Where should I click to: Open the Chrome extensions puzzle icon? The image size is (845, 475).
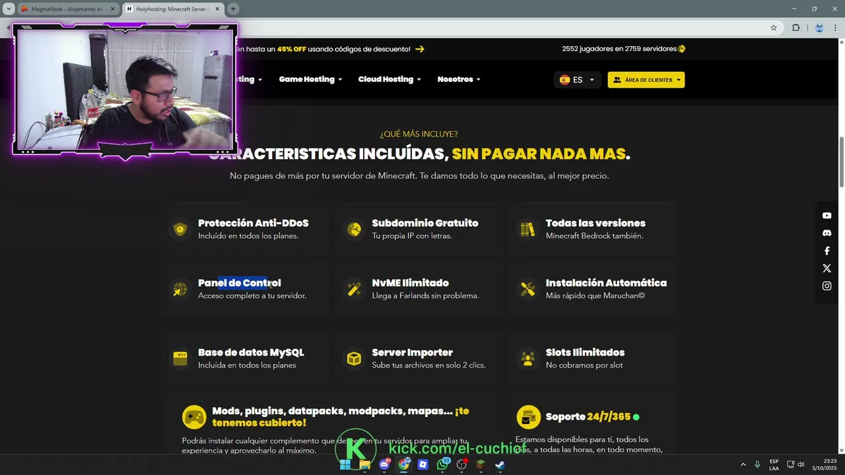pyautogui.click(x=795, y=28)
